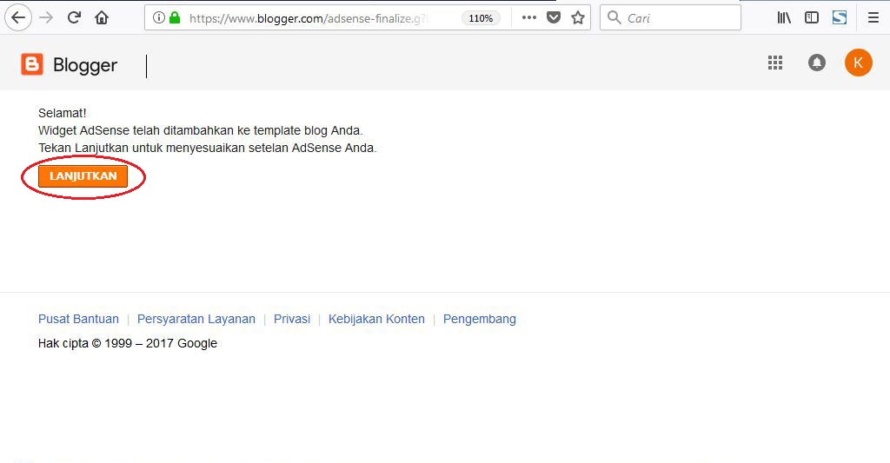Open page actions three-dot menu
Viewport: 890px width, 463px height.
point(529,17)
